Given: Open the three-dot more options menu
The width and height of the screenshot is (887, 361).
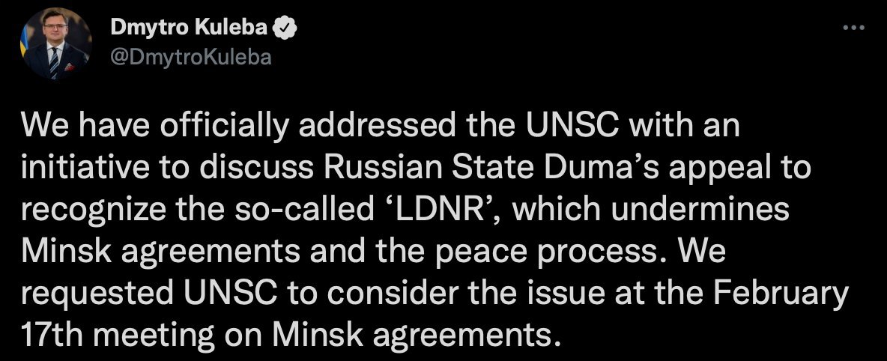Looking at the screenshot, I should 854,28.
